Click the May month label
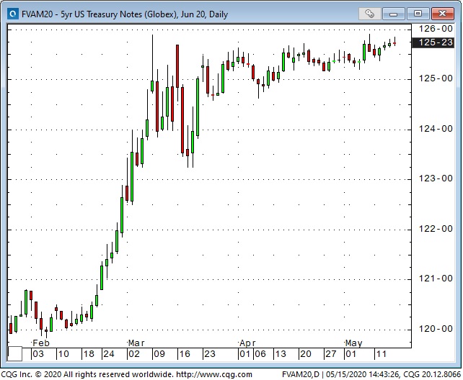463x380 pixels. click(x=353, y=343)
